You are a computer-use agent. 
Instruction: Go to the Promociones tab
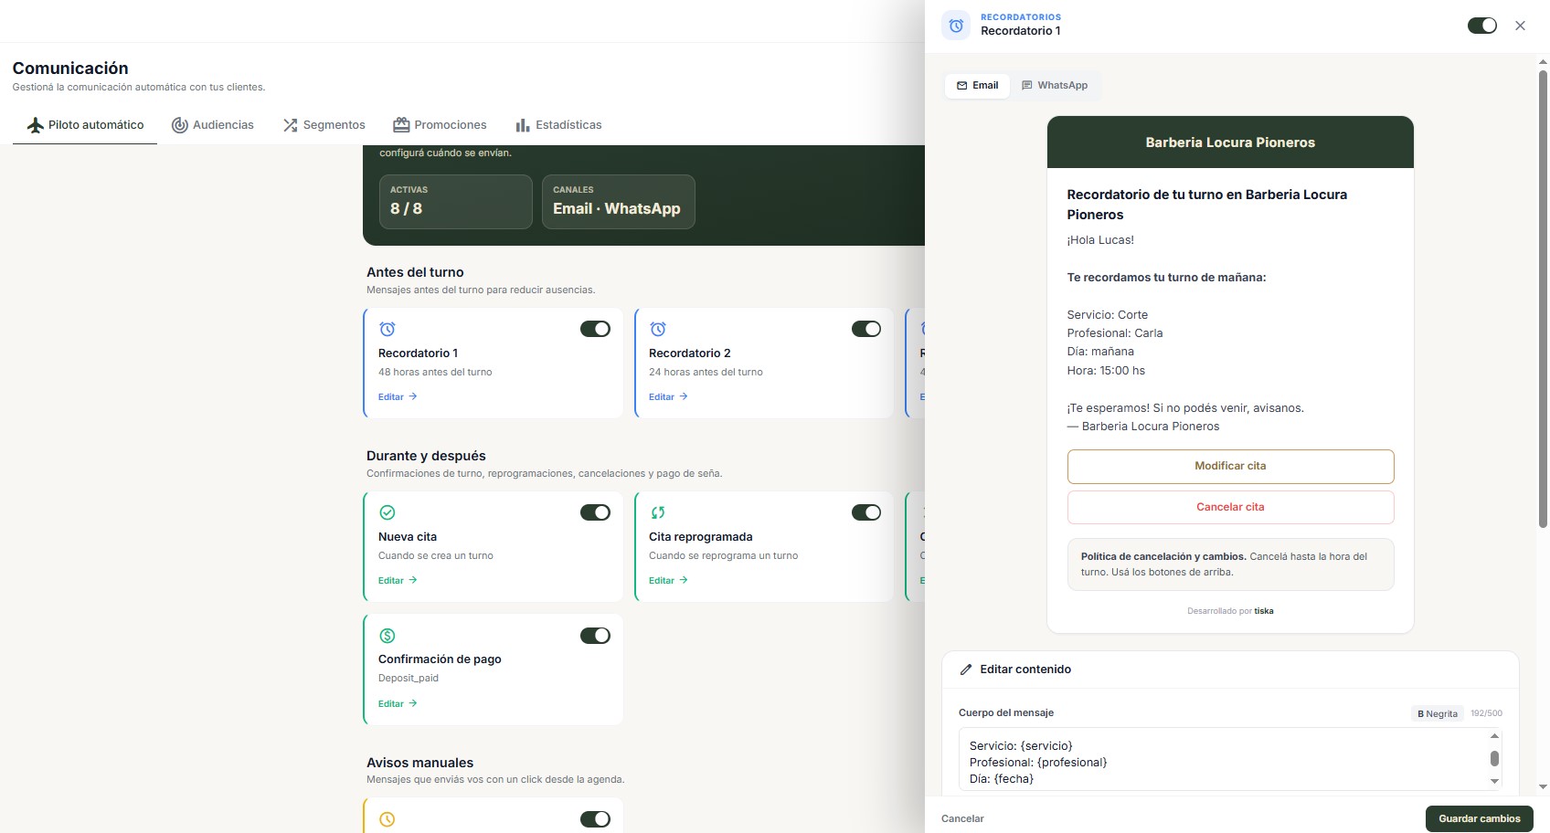pyautogui.click(x=440, y=125)
